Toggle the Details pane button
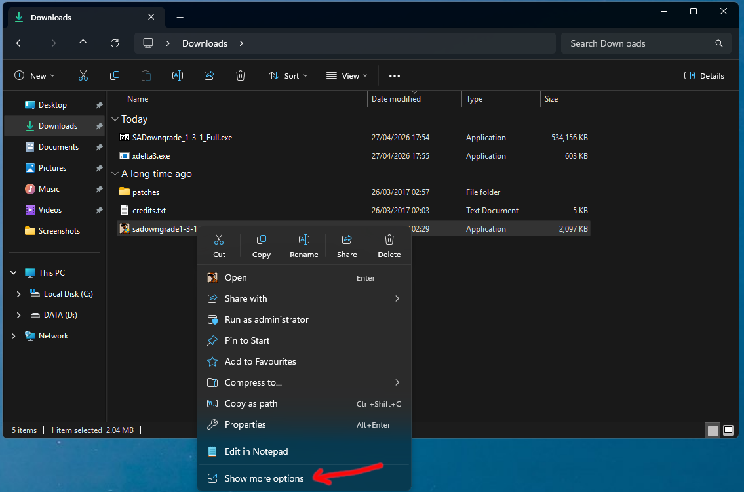Screen dimensions: 744x492 pyautogui.click(x=704, y=76)
